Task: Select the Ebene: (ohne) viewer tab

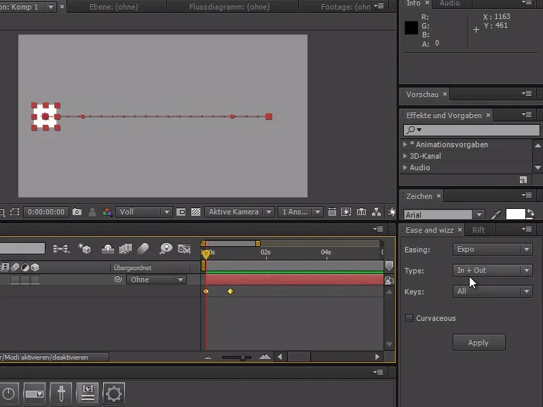Action: [113, 7]
